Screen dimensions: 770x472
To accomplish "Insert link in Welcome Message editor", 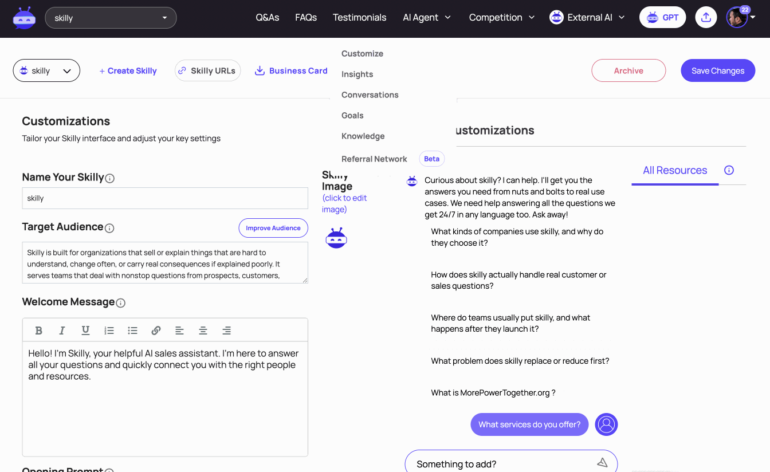I will [156, 331].
